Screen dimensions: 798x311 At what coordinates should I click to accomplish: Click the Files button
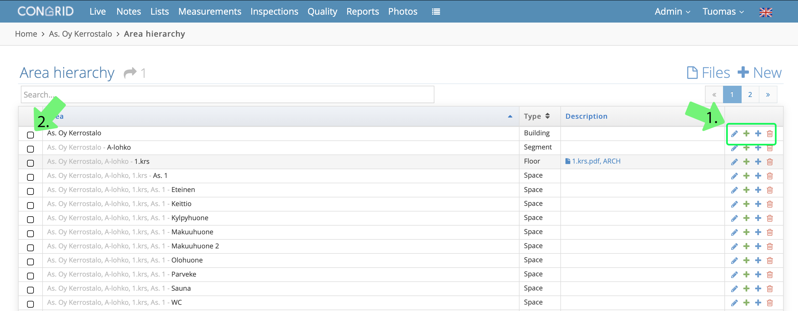708,73
